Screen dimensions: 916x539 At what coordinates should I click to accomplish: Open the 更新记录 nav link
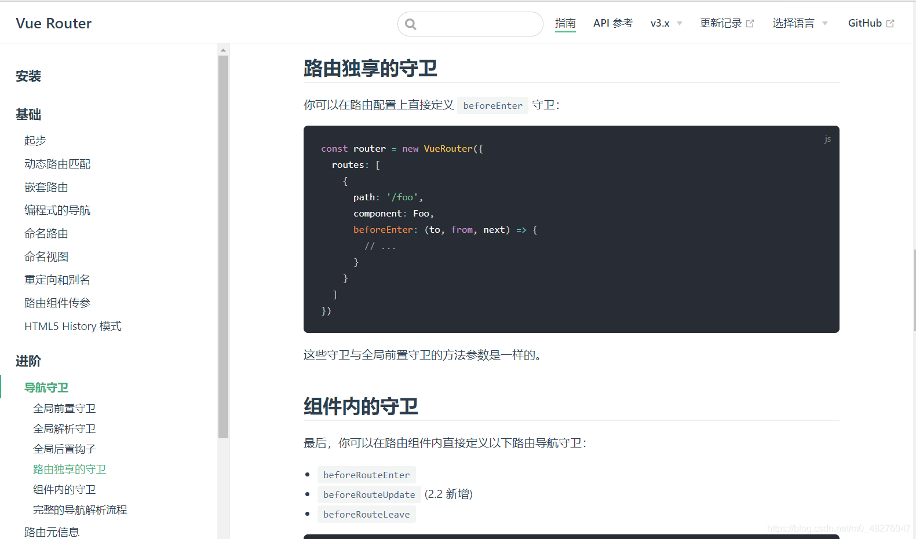pyautogui.click(x=721, y=23)
